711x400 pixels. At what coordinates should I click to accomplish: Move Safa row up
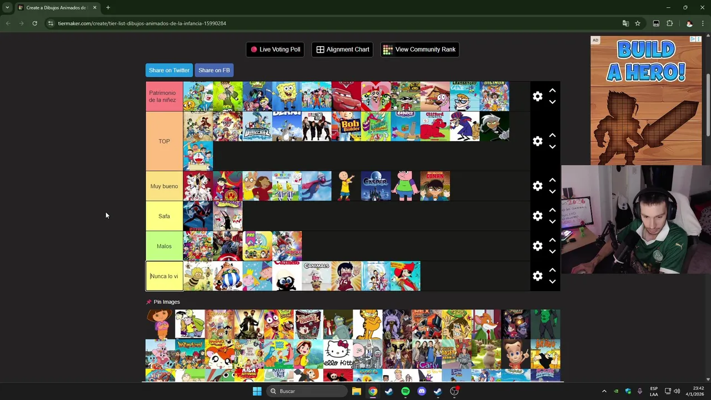(x=552, y=210)
